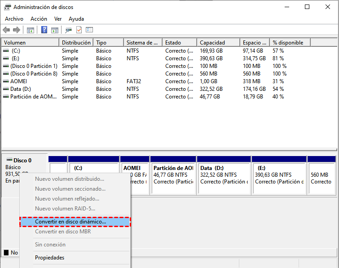Select the (E:) partition block in Disco 0

coord(278,178)
